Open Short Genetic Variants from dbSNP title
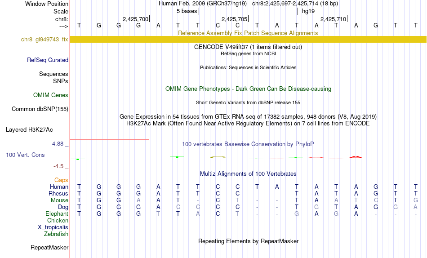The height and width of the screenshot is (258, 427). (248, 103)
